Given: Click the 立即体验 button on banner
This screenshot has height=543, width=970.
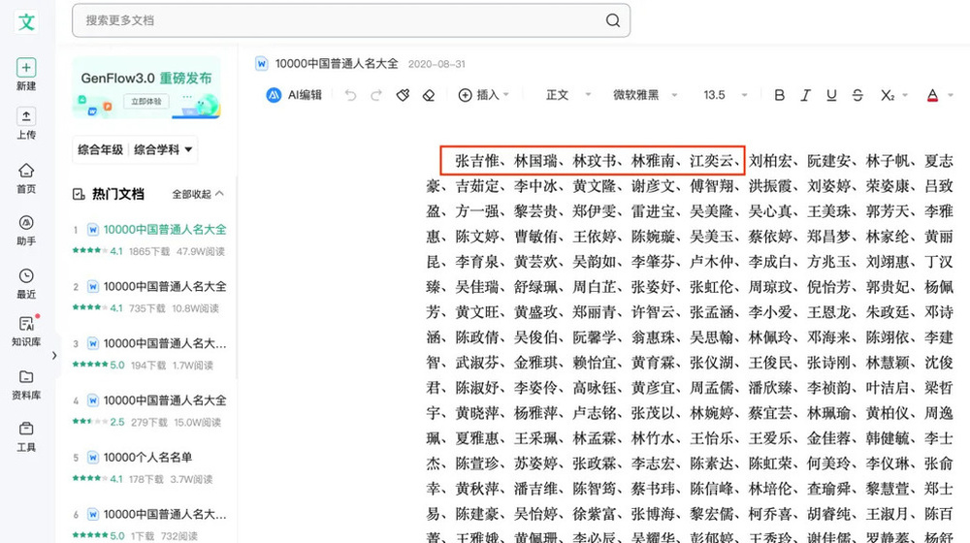Looking at the screenshot, I should coord(147,102).
